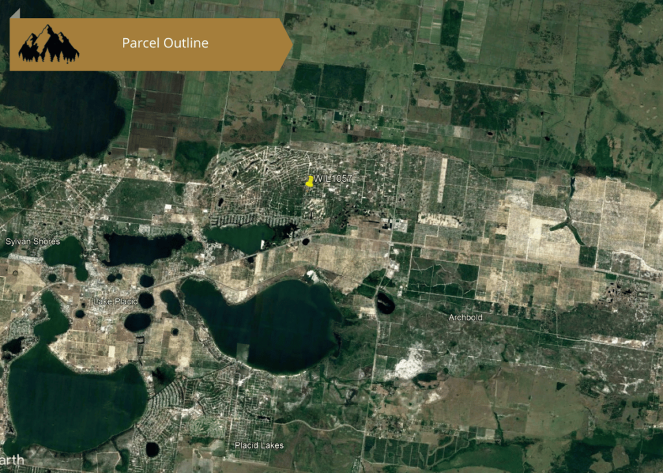
Task: Click the Sylvan Shores place label
Action: tap(32, 242)
